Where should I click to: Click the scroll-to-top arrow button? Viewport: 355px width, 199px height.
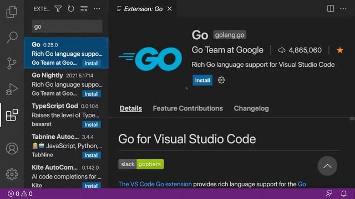(327, 166)
